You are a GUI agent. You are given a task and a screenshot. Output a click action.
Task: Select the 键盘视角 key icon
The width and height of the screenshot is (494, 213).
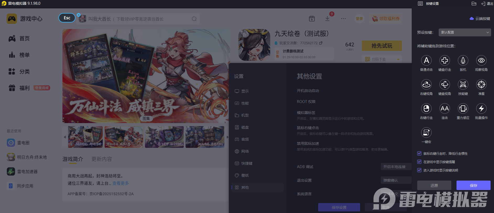point(445,84)
